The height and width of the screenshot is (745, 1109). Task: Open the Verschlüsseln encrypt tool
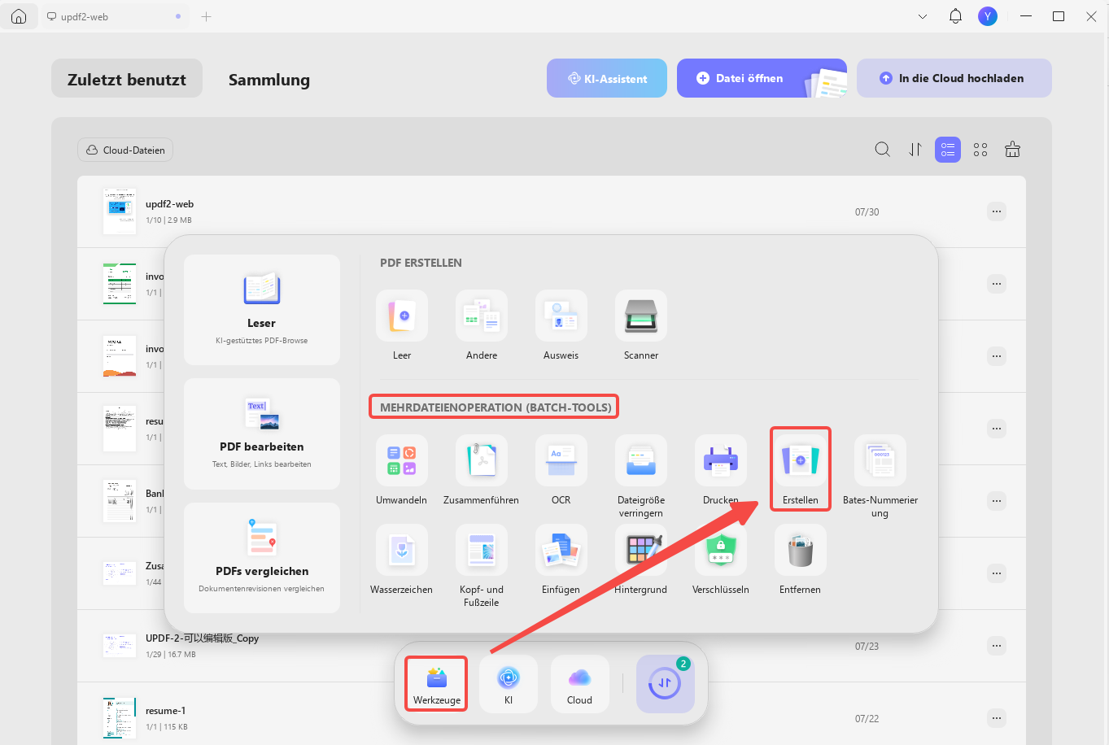[721, 550]
